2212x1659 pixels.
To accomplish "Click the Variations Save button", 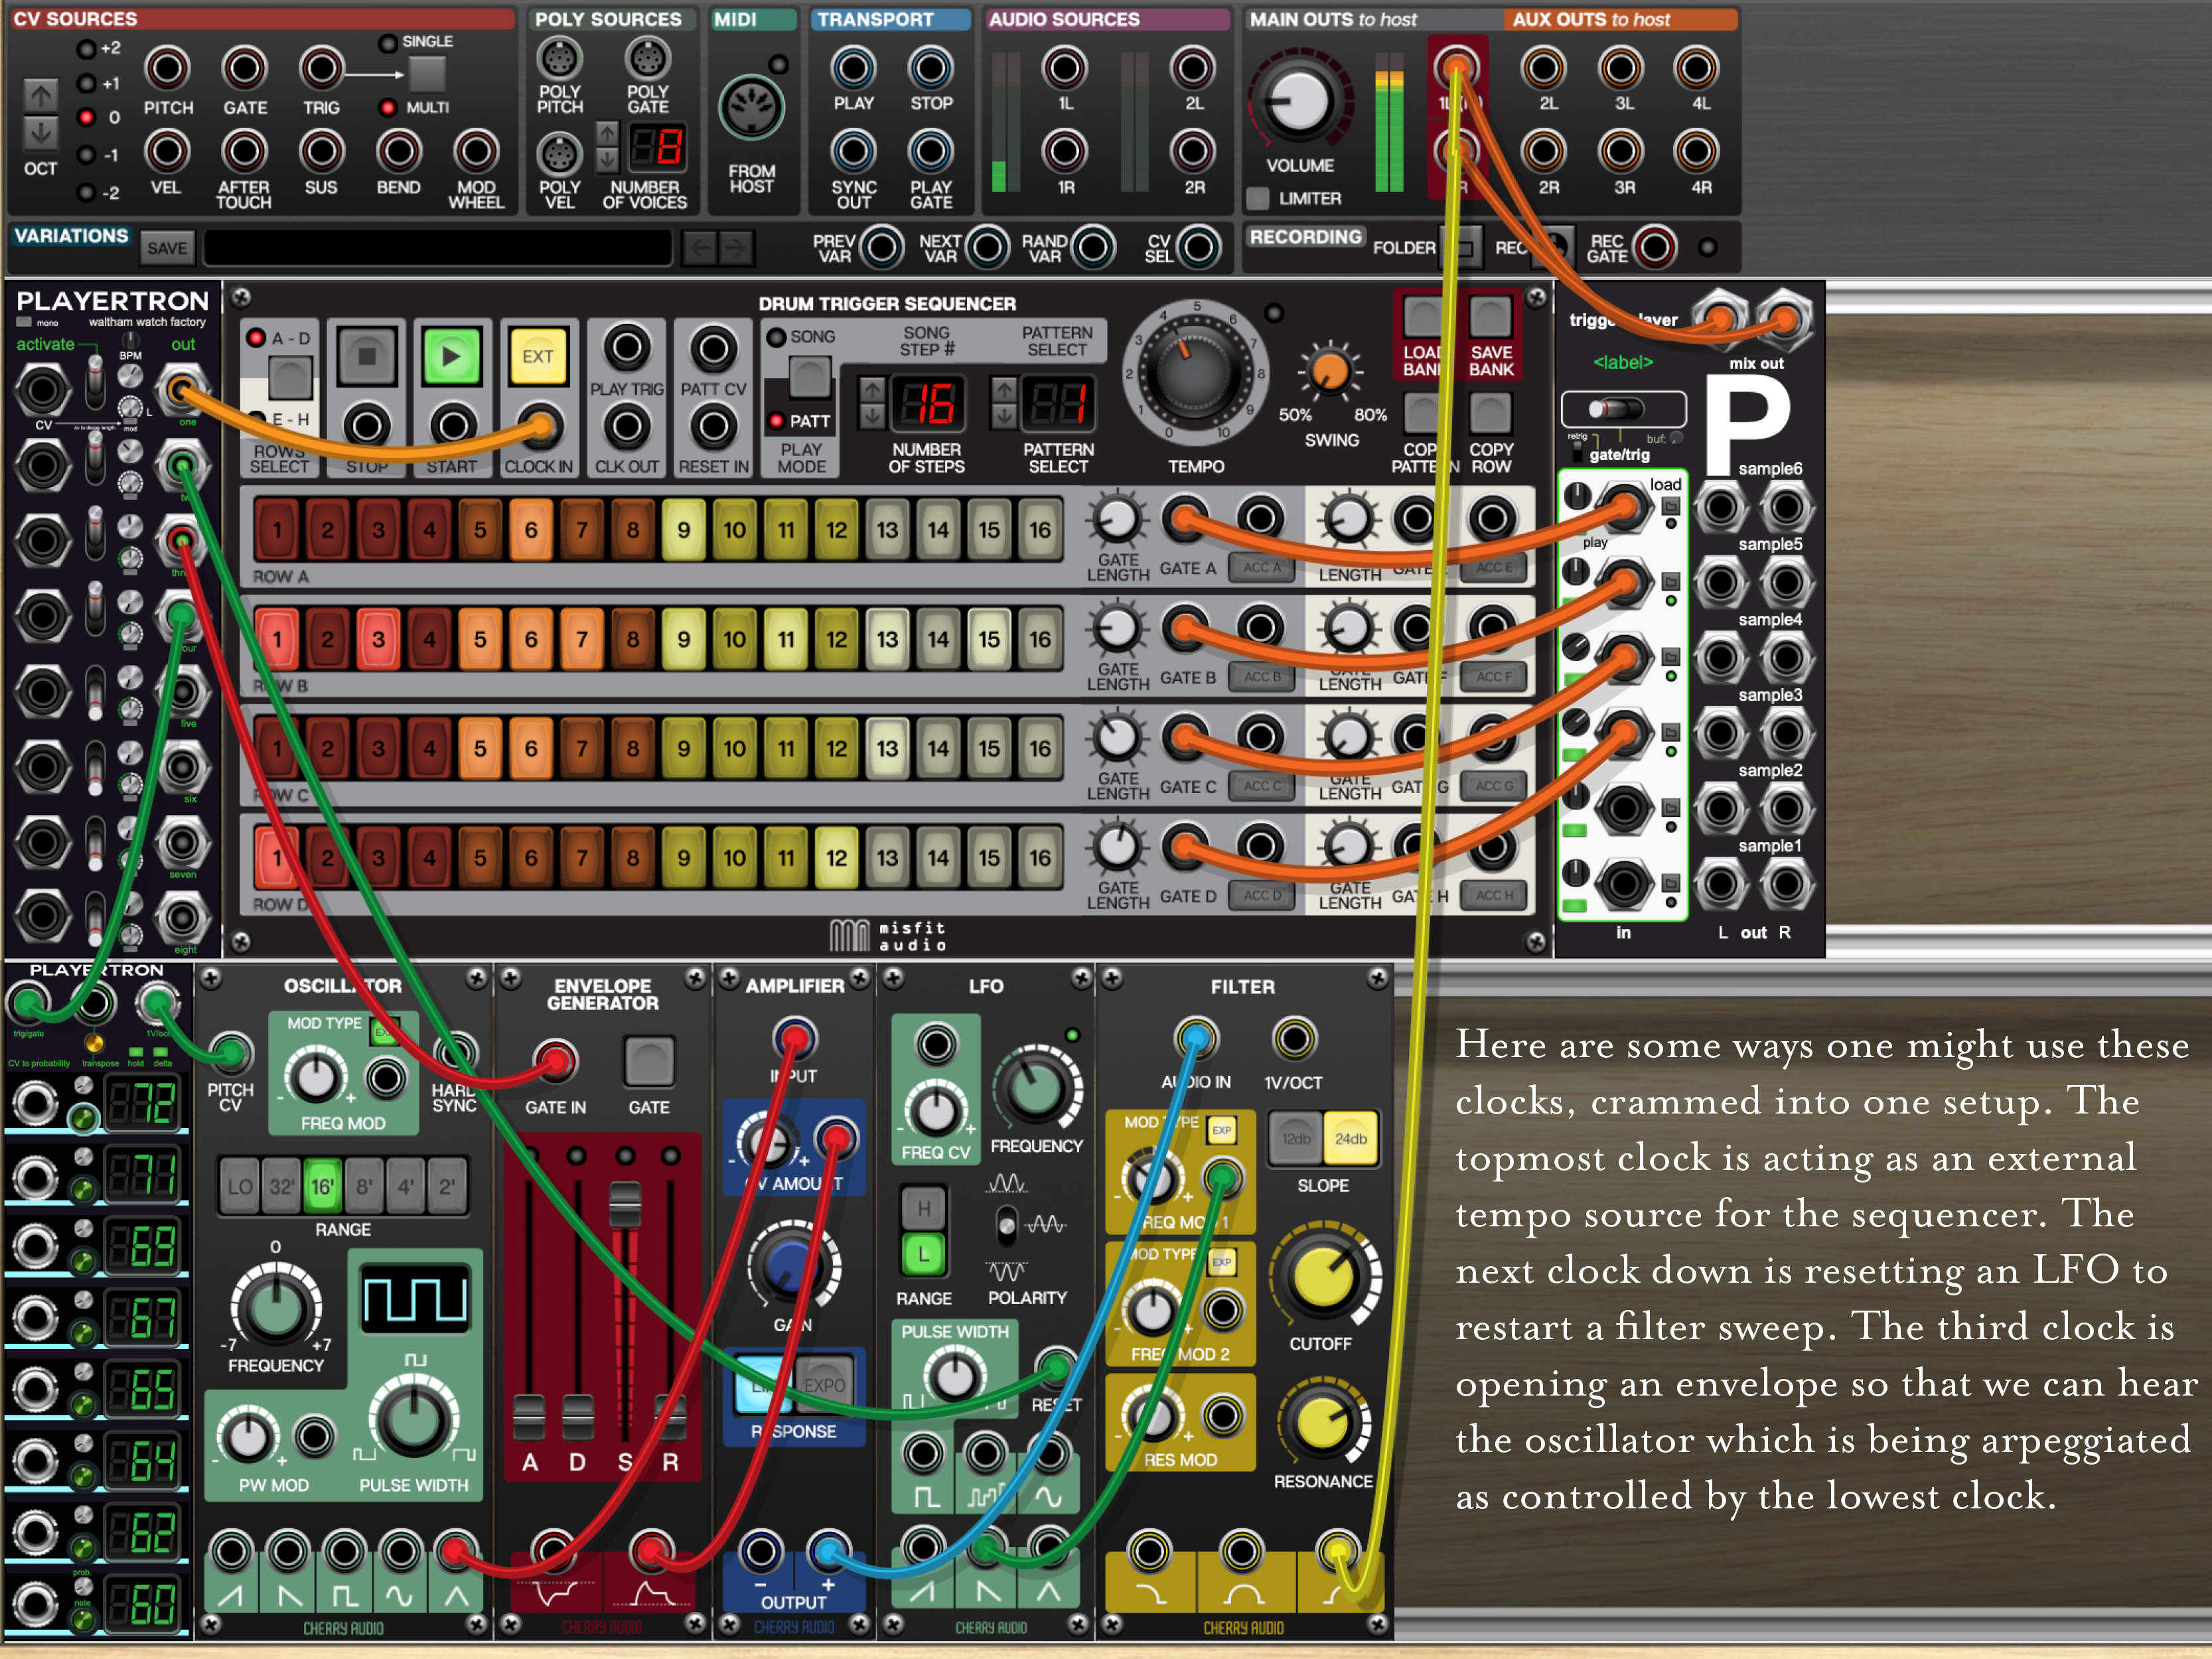I will point(167,248).
